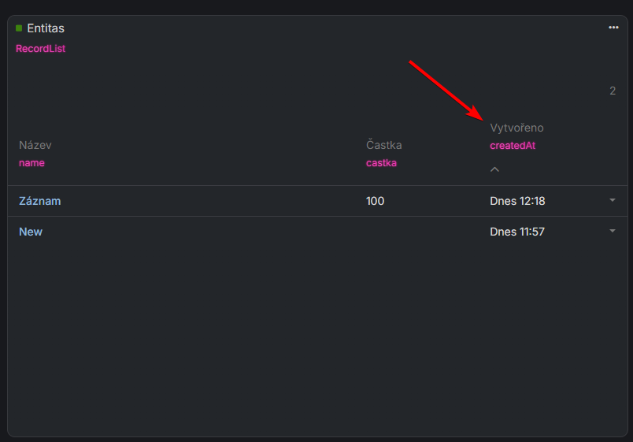Click the Dnes 12:18 date cell
This screenshot has height=442, width=633.
[x=517, y=201]
